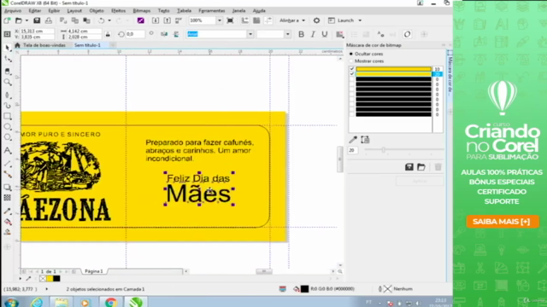Open a saved color mask file
This screenshot has width=547, height=307.
click(421, 167)
